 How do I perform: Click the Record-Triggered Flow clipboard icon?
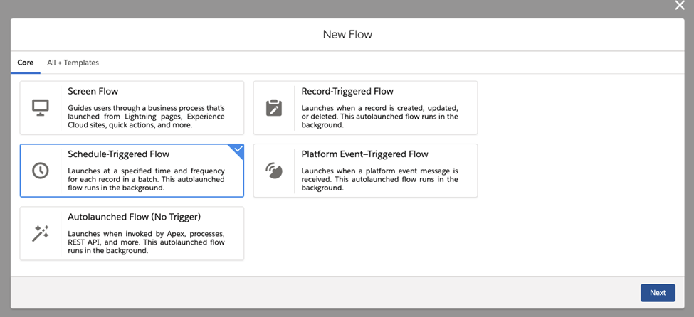click(x=274, y=108)
